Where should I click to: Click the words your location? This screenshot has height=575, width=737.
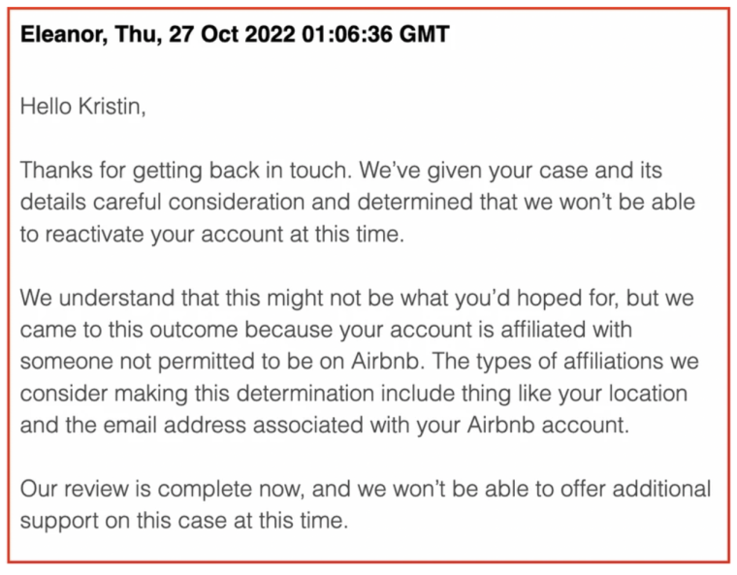pos(623,394)
